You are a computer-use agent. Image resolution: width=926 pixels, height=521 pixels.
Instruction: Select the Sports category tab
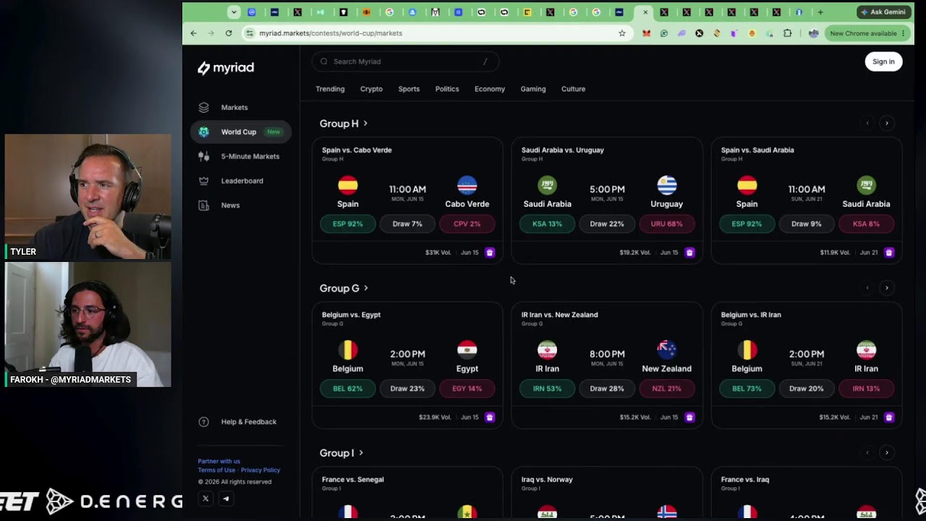pyautogui.click(x=409, y=89)
